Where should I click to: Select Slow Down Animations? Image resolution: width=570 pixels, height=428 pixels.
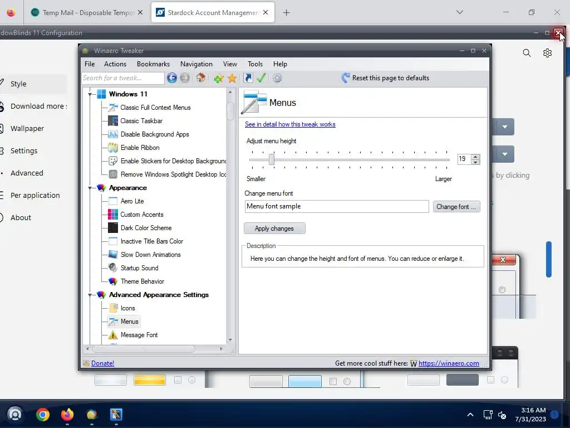(x=145, y=255)
